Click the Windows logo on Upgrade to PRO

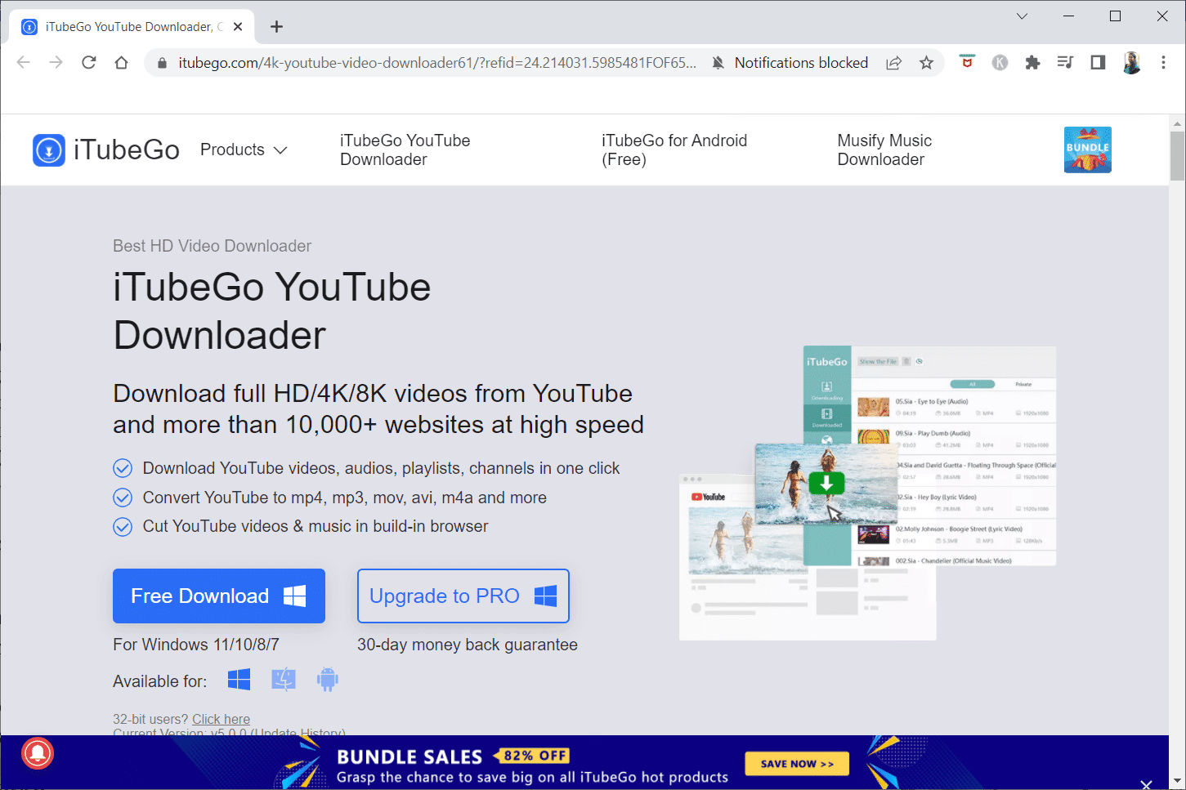[x=545, y=596]
